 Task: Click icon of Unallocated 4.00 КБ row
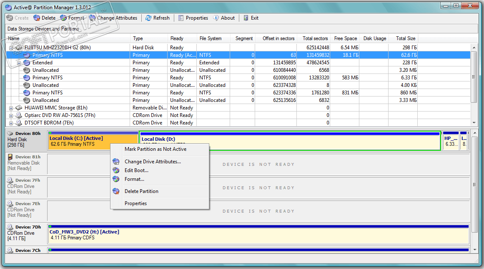27,85
